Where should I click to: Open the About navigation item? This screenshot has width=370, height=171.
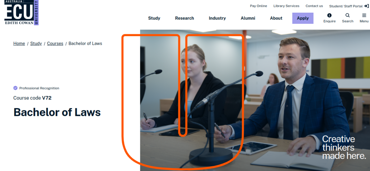(x=276, y=18)
